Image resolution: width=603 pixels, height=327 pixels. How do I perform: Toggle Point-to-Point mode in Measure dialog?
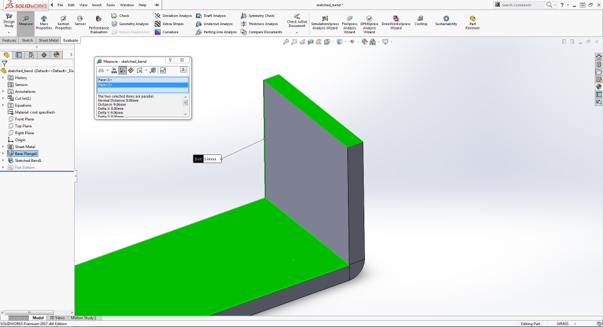131,70
